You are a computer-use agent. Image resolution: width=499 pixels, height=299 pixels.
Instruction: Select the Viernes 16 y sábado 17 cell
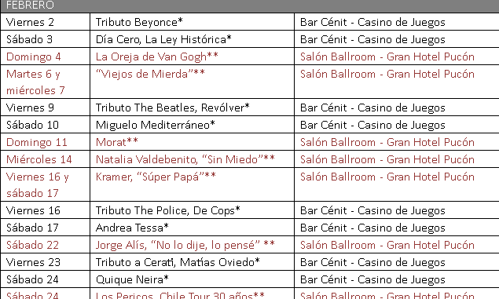click(46, 184)
